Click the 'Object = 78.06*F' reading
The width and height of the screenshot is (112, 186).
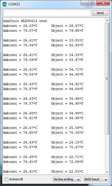tap(67, 133)
